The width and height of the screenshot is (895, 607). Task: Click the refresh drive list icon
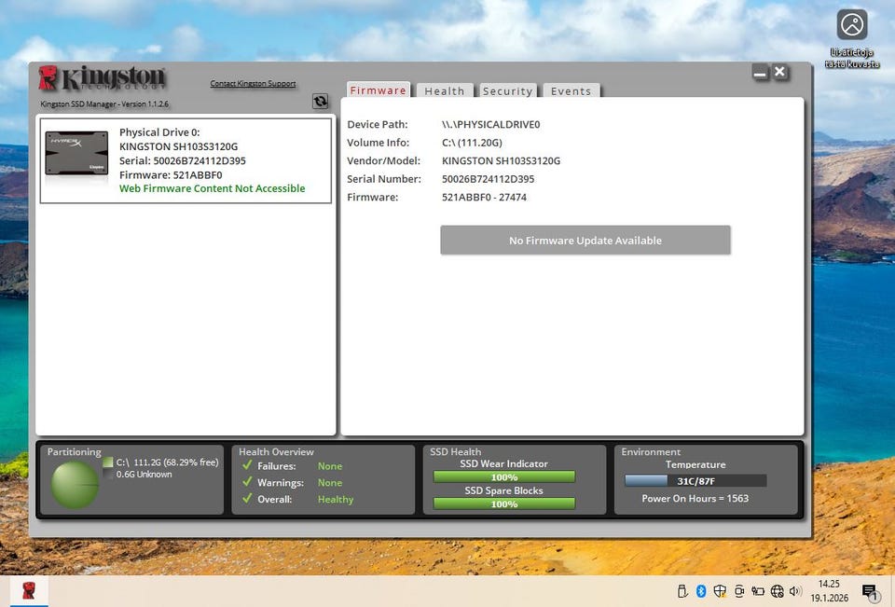[320, 102]
